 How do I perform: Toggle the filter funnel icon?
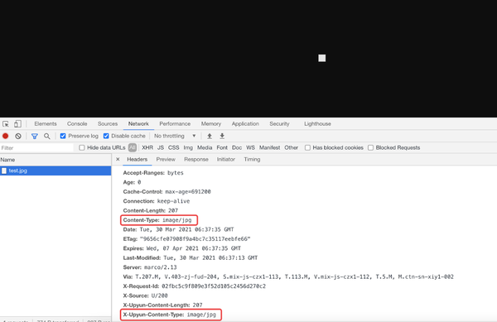coord(35,136)
